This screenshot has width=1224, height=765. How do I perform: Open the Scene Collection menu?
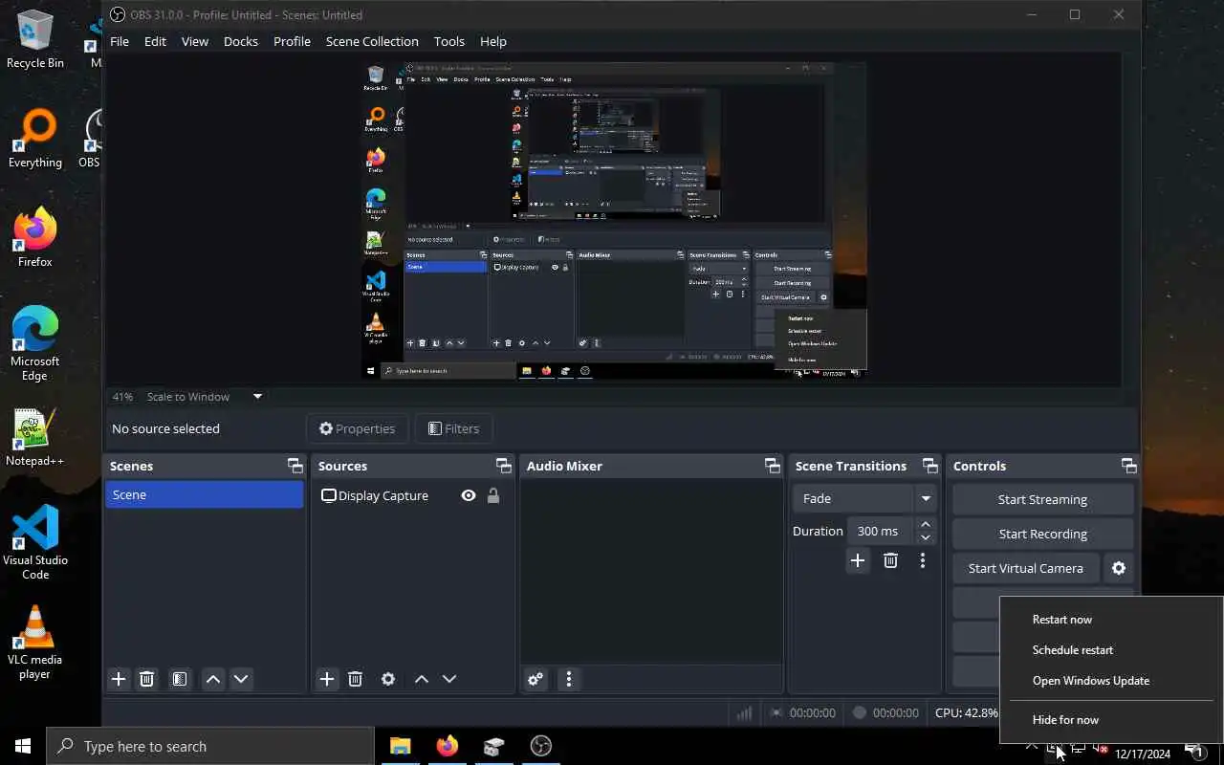[372, 41]
